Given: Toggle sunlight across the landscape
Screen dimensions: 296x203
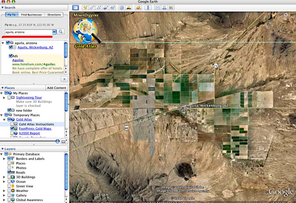Looking at the screenshot, I should point(129,8).
